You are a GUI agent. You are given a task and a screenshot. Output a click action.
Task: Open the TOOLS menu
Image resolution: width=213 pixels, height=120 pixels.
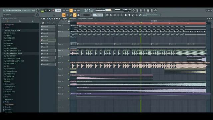[29, 10]
